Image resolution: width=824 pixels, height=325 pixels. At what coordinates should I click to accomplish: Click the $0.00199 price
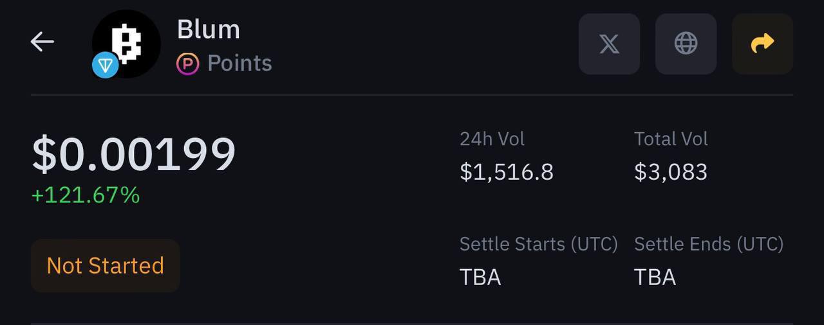click(x=134, y=155)
